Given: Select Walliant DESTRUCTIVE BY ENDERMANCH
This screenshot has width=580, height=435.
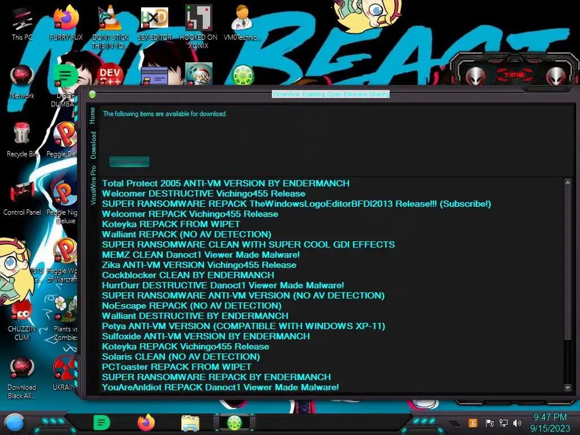Looking at the screenshot, I should pos(195,316).
